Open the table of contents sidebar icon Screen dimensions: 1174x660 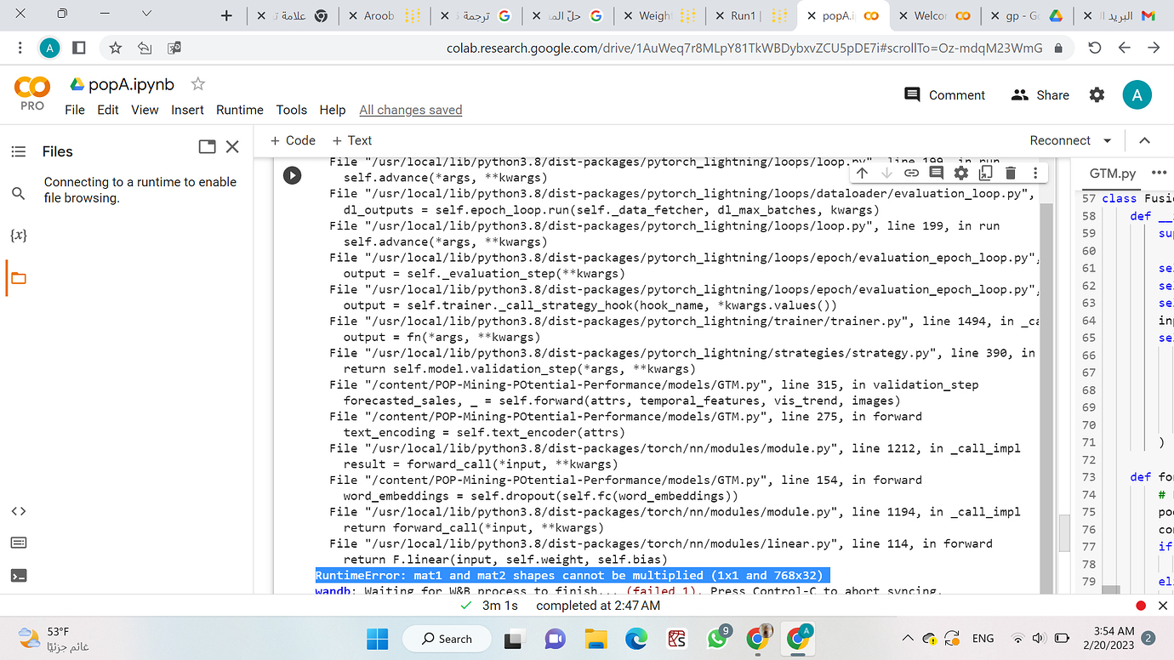tap(18, 151)
